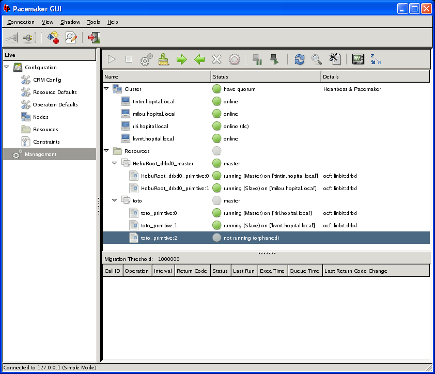The image size is (435, 374).
Task: Click the magnifying glass icon in toolbar
Action: (317, 59)
